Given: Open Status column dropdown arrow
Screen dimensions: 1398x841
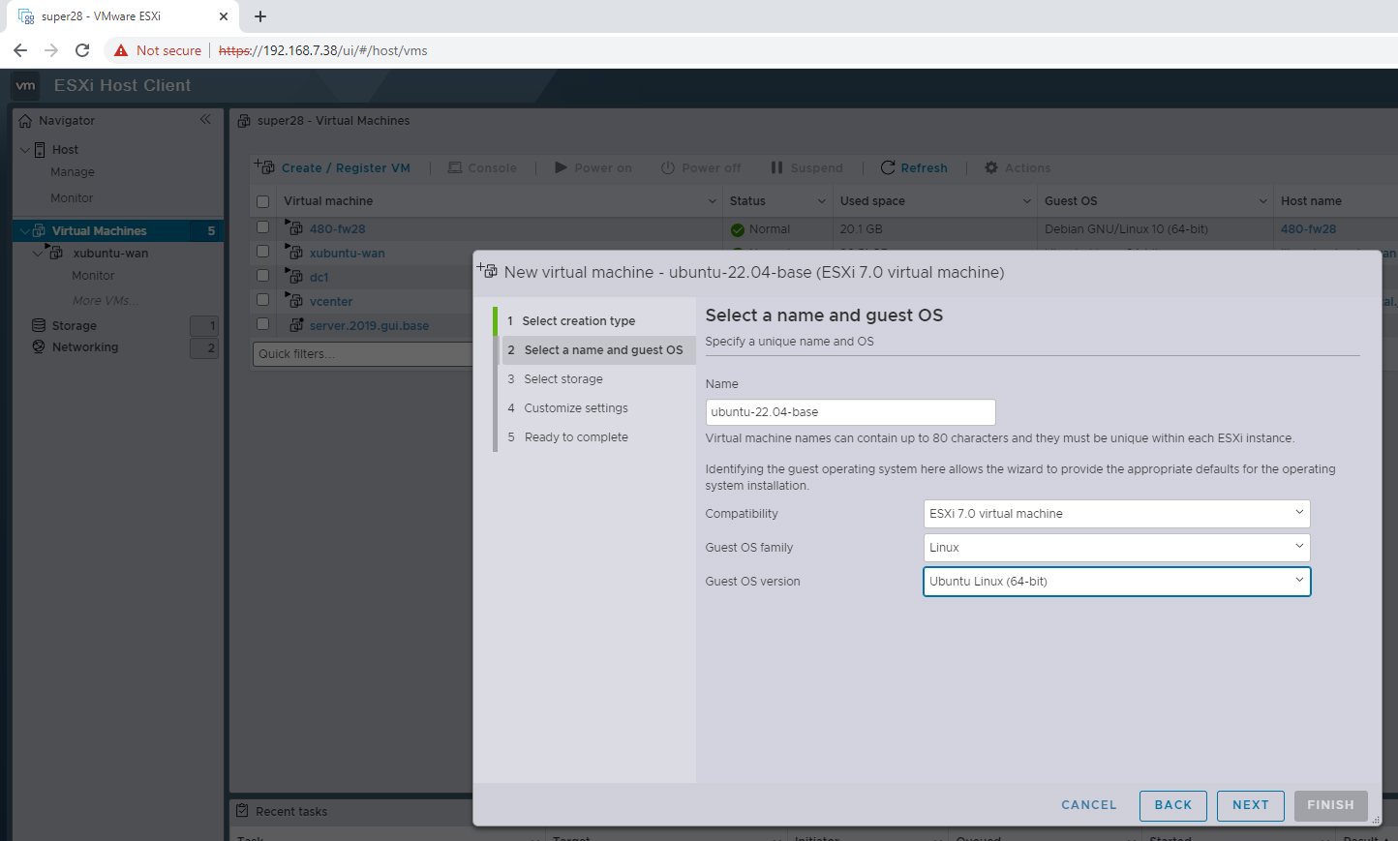Looking at the screenshot, I should click(822, 201).
